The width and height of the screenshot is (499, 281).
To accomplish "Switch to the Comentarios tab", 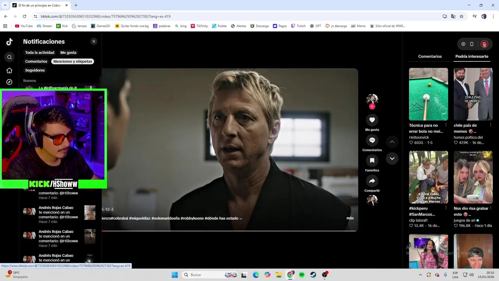I will [x=430, y=57].
